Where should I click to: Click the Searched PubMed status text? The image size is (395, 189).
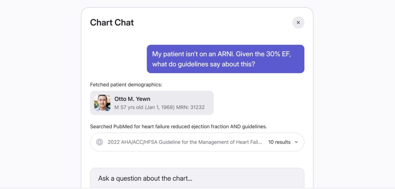179,126
